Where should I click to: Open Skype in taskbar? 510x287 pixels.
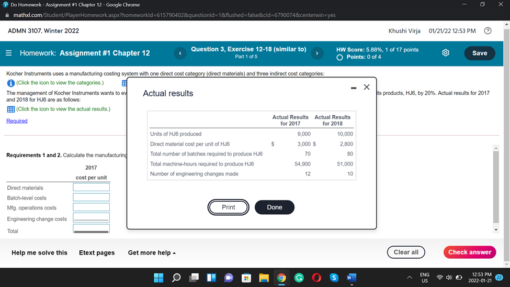tap(334, 278)
